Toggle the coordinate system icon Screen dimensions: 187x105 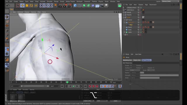(55, 6)
